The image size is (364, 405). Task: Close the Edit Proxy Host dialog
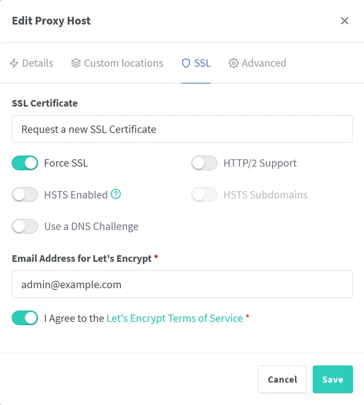[345, 21]
